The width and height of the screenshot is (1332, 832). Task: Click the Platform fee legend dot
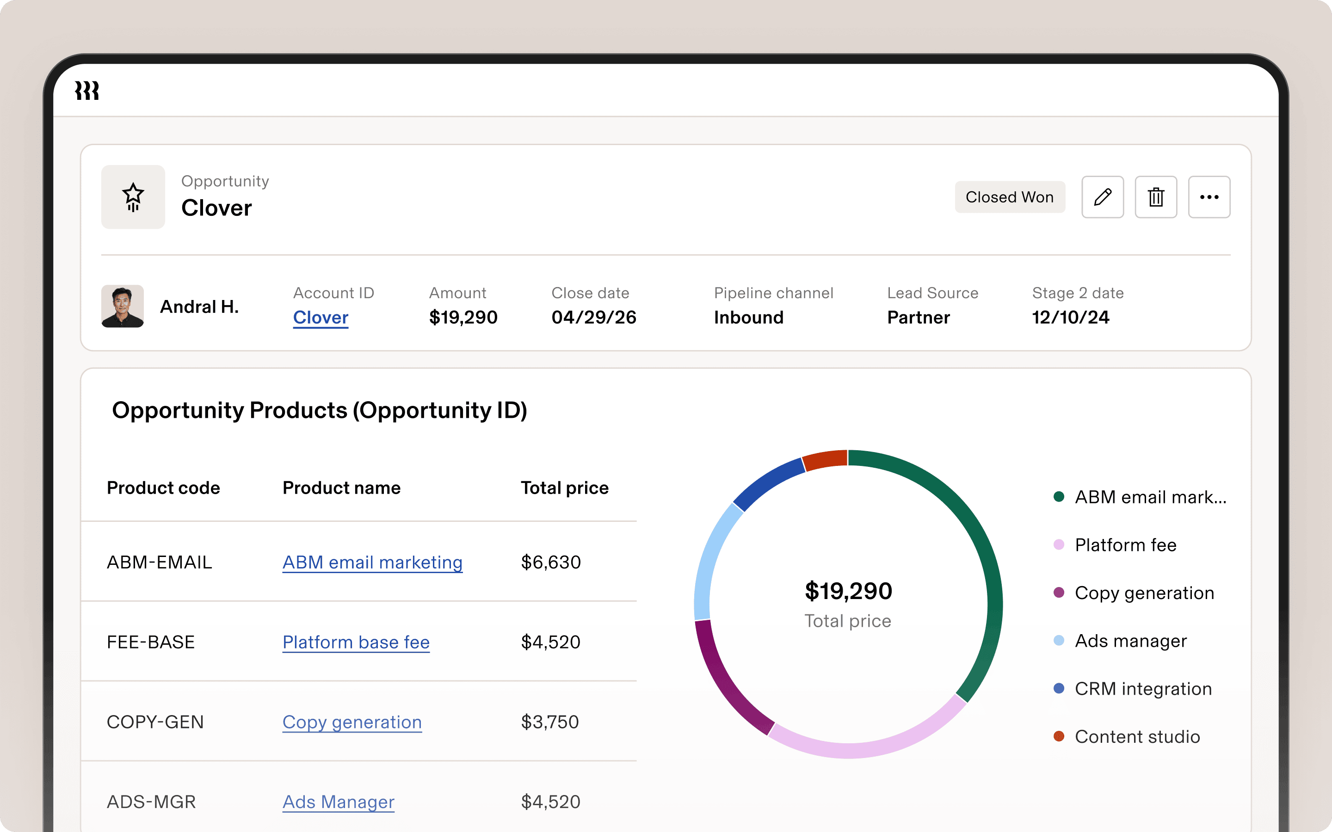tap(1059, 545)
